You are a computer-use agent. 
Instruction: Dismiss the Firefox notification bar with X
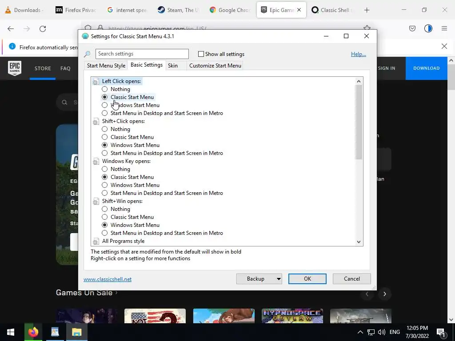[x=444, y=46]
